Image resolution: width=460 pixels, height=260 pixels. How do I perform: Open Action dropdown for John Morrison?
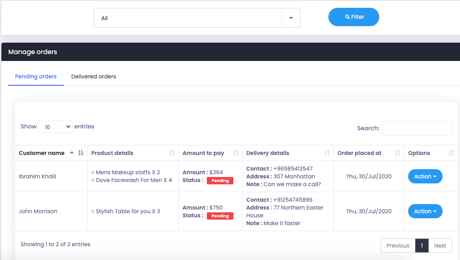pyautogui.click(x=425, y=211)
